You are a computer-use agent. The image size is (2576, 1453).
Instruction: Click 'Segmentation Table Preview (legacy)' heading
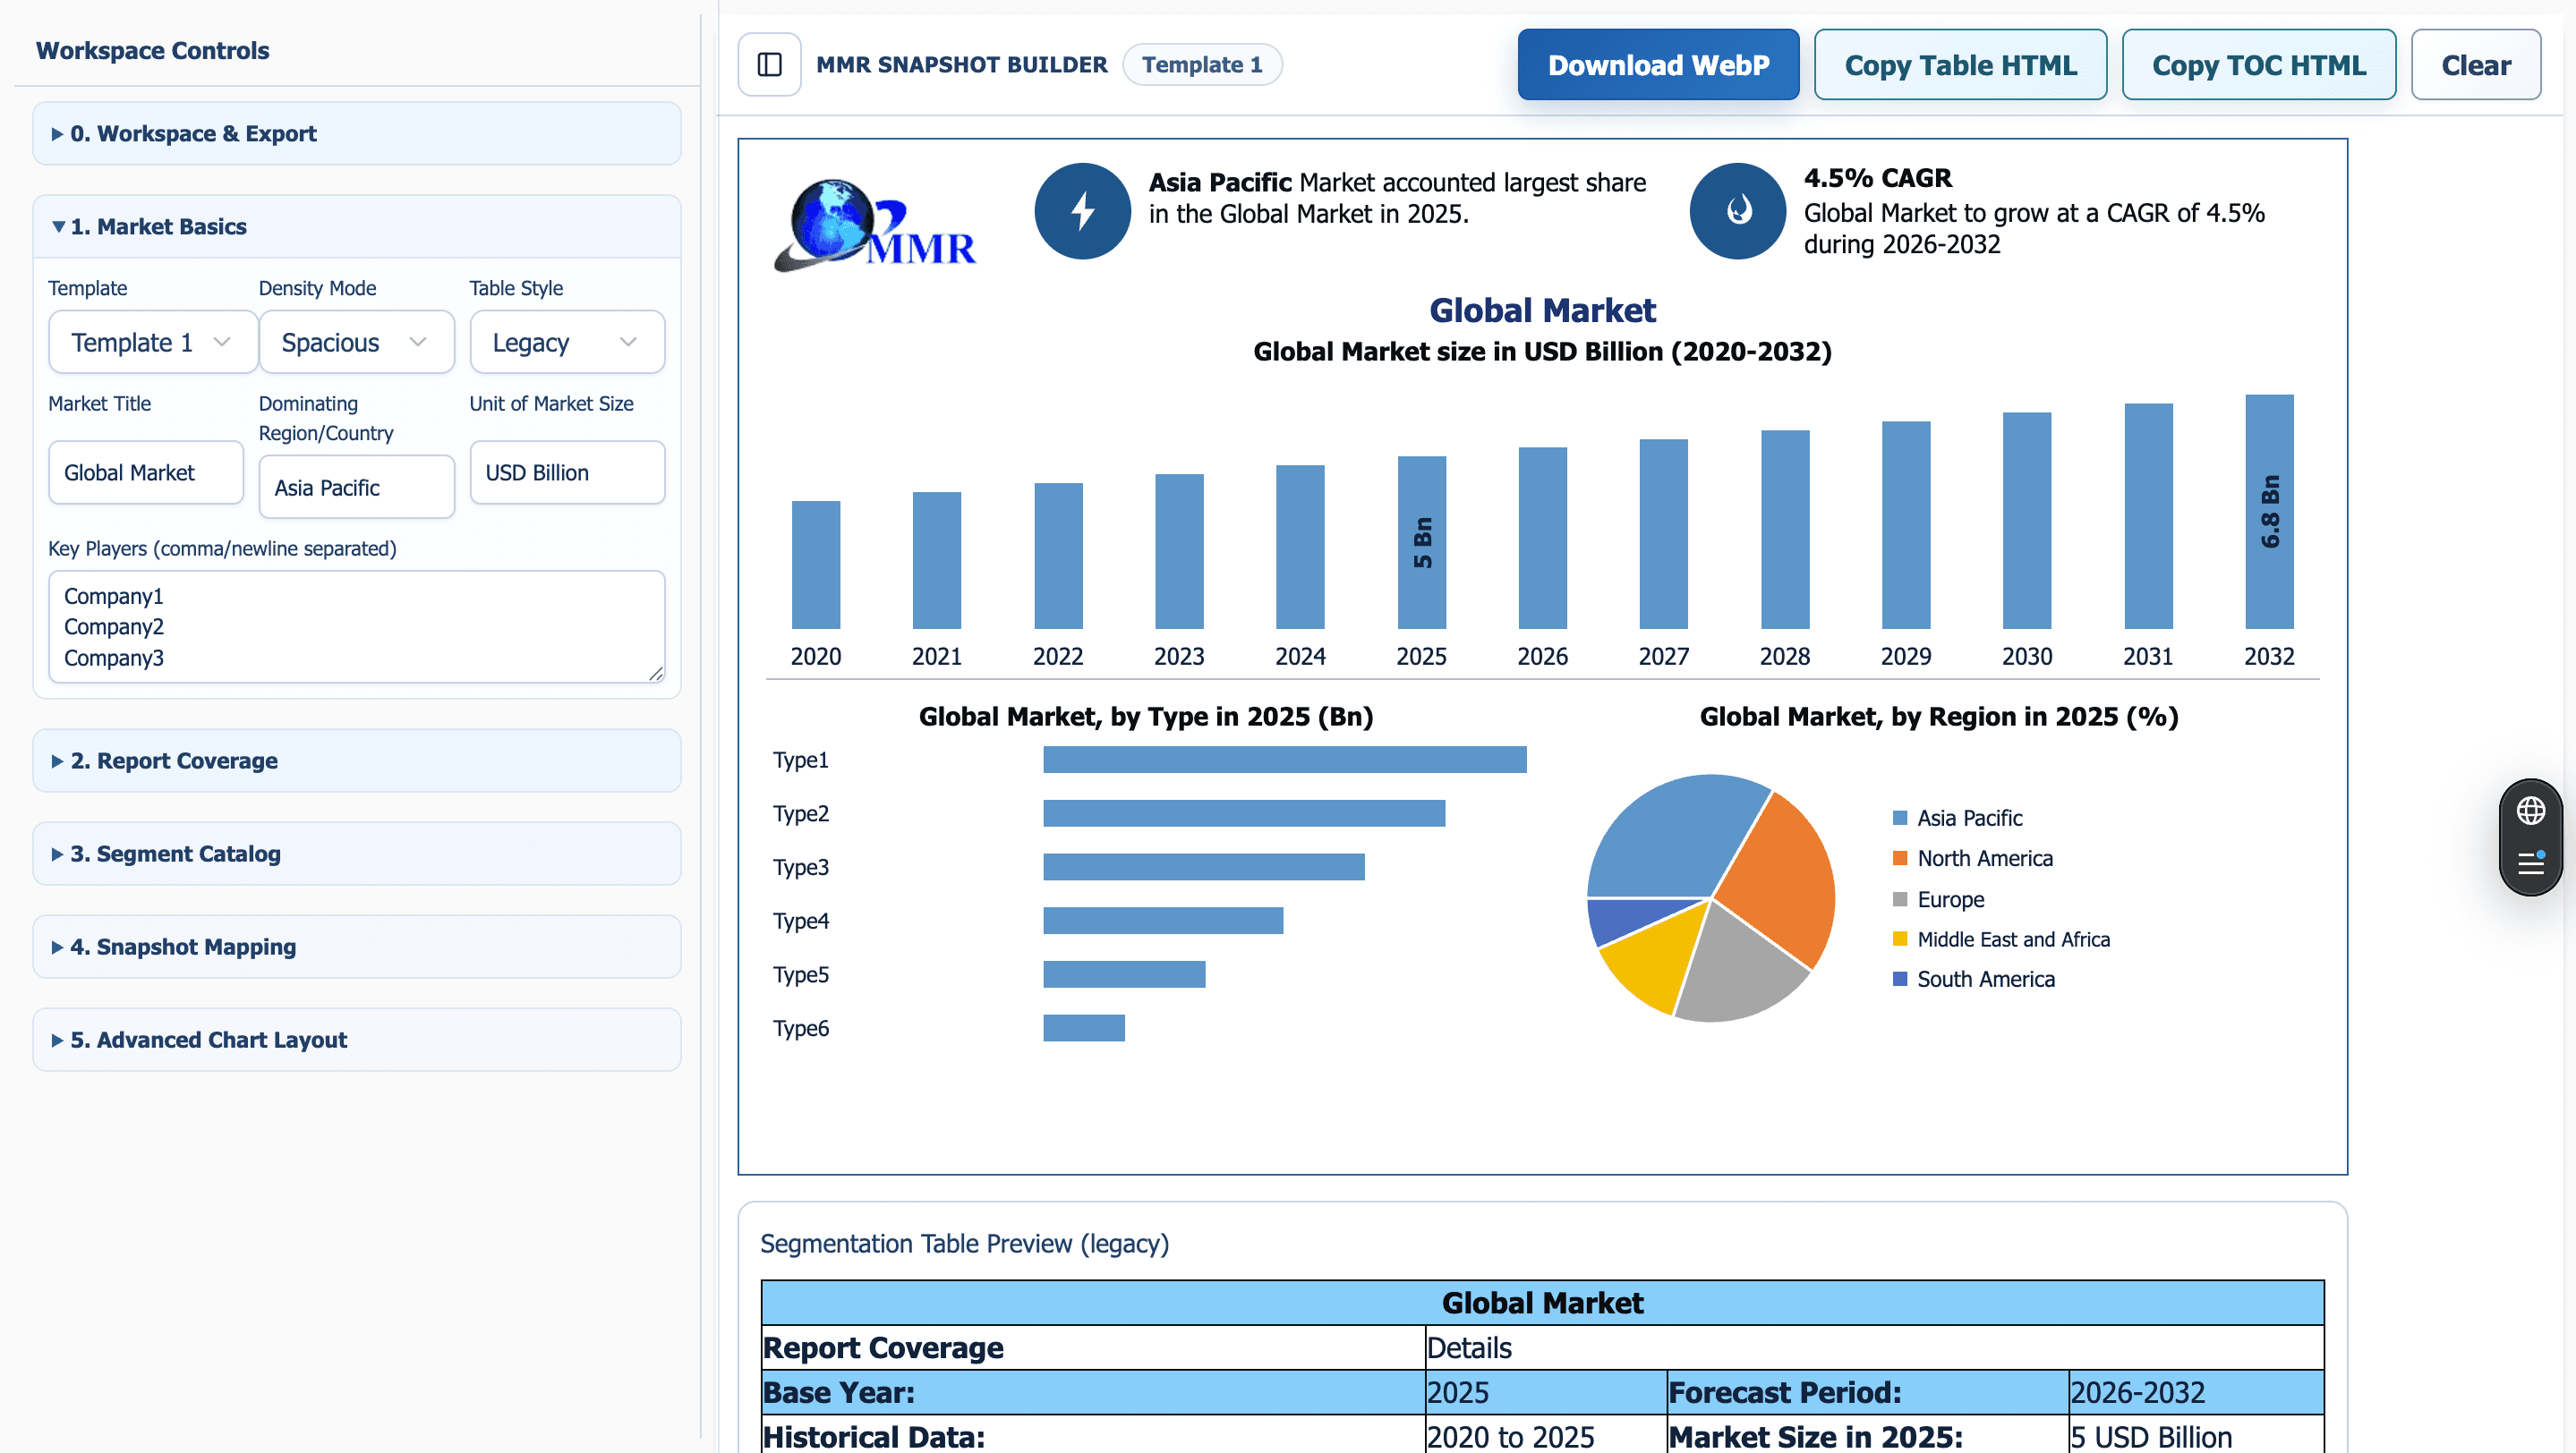(964, 1245)
